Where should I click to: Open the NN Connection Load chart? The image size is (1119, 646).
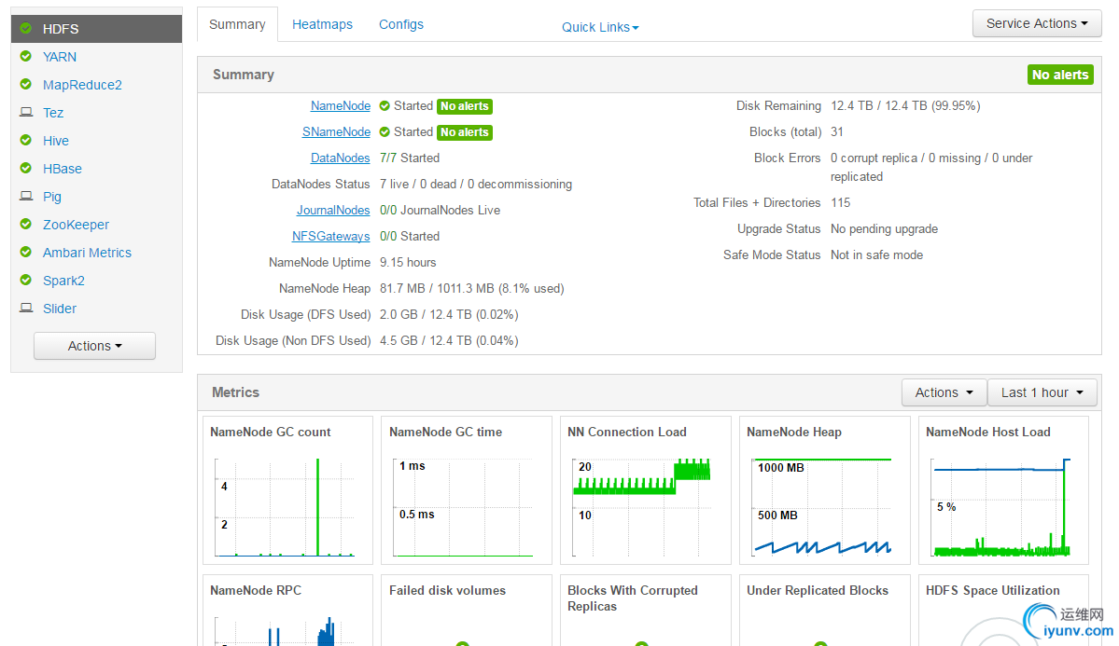pyautogui.click(x=646, y=490)
